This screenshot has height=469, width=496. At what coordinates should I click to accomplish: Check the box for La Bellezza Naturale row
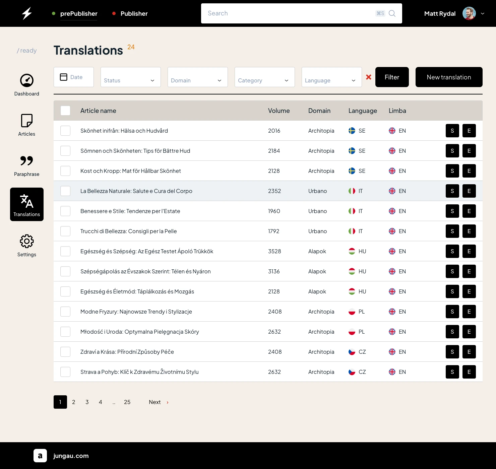[x=65, y=191]
